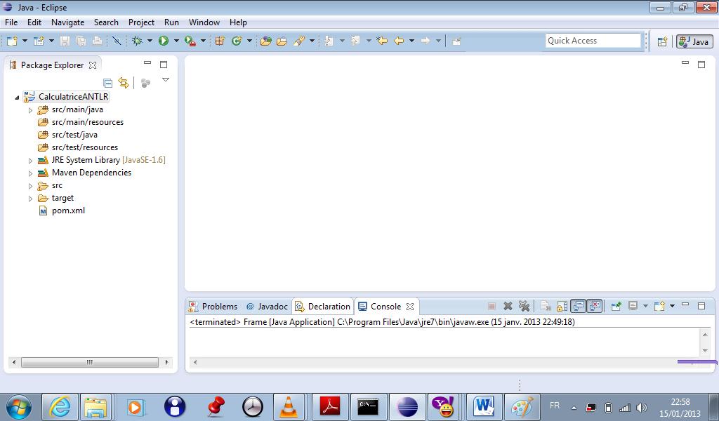Open the Navigate menu

click(67, 22)
